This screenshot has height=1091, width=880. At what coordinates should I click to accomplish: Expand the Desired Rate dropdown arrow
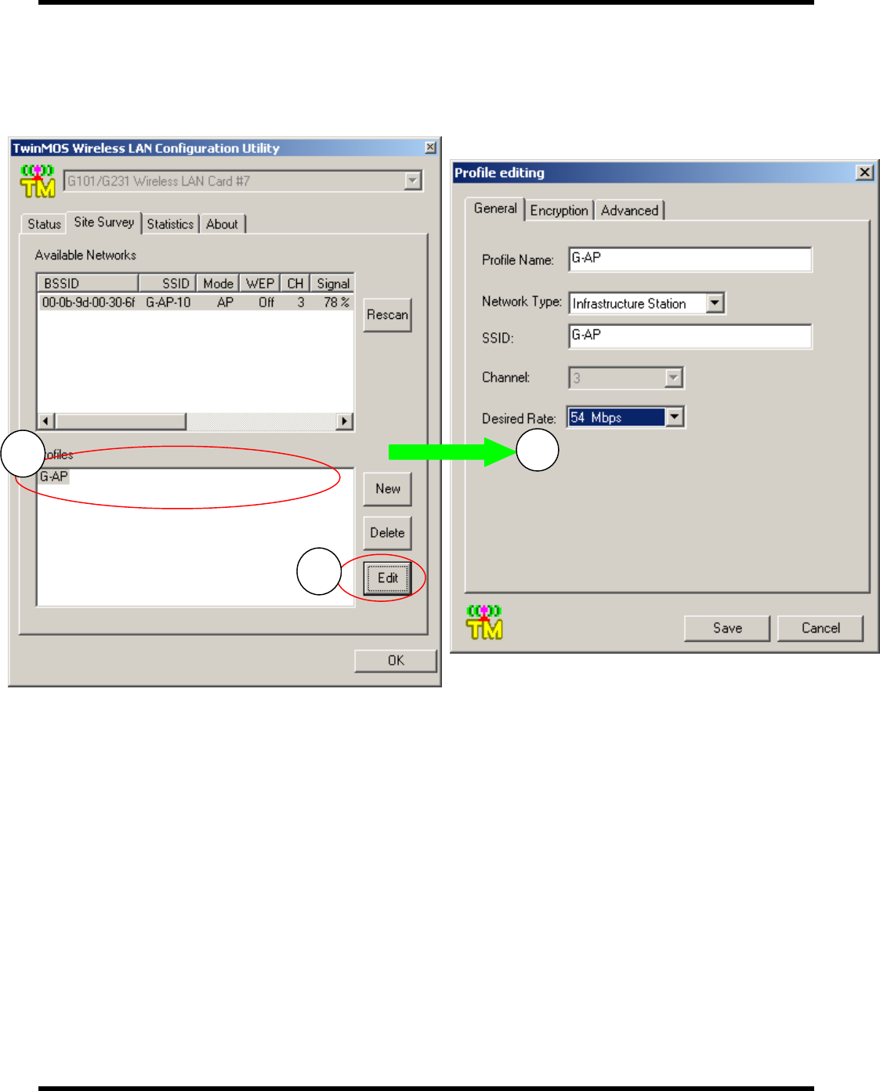pos(675,417)
